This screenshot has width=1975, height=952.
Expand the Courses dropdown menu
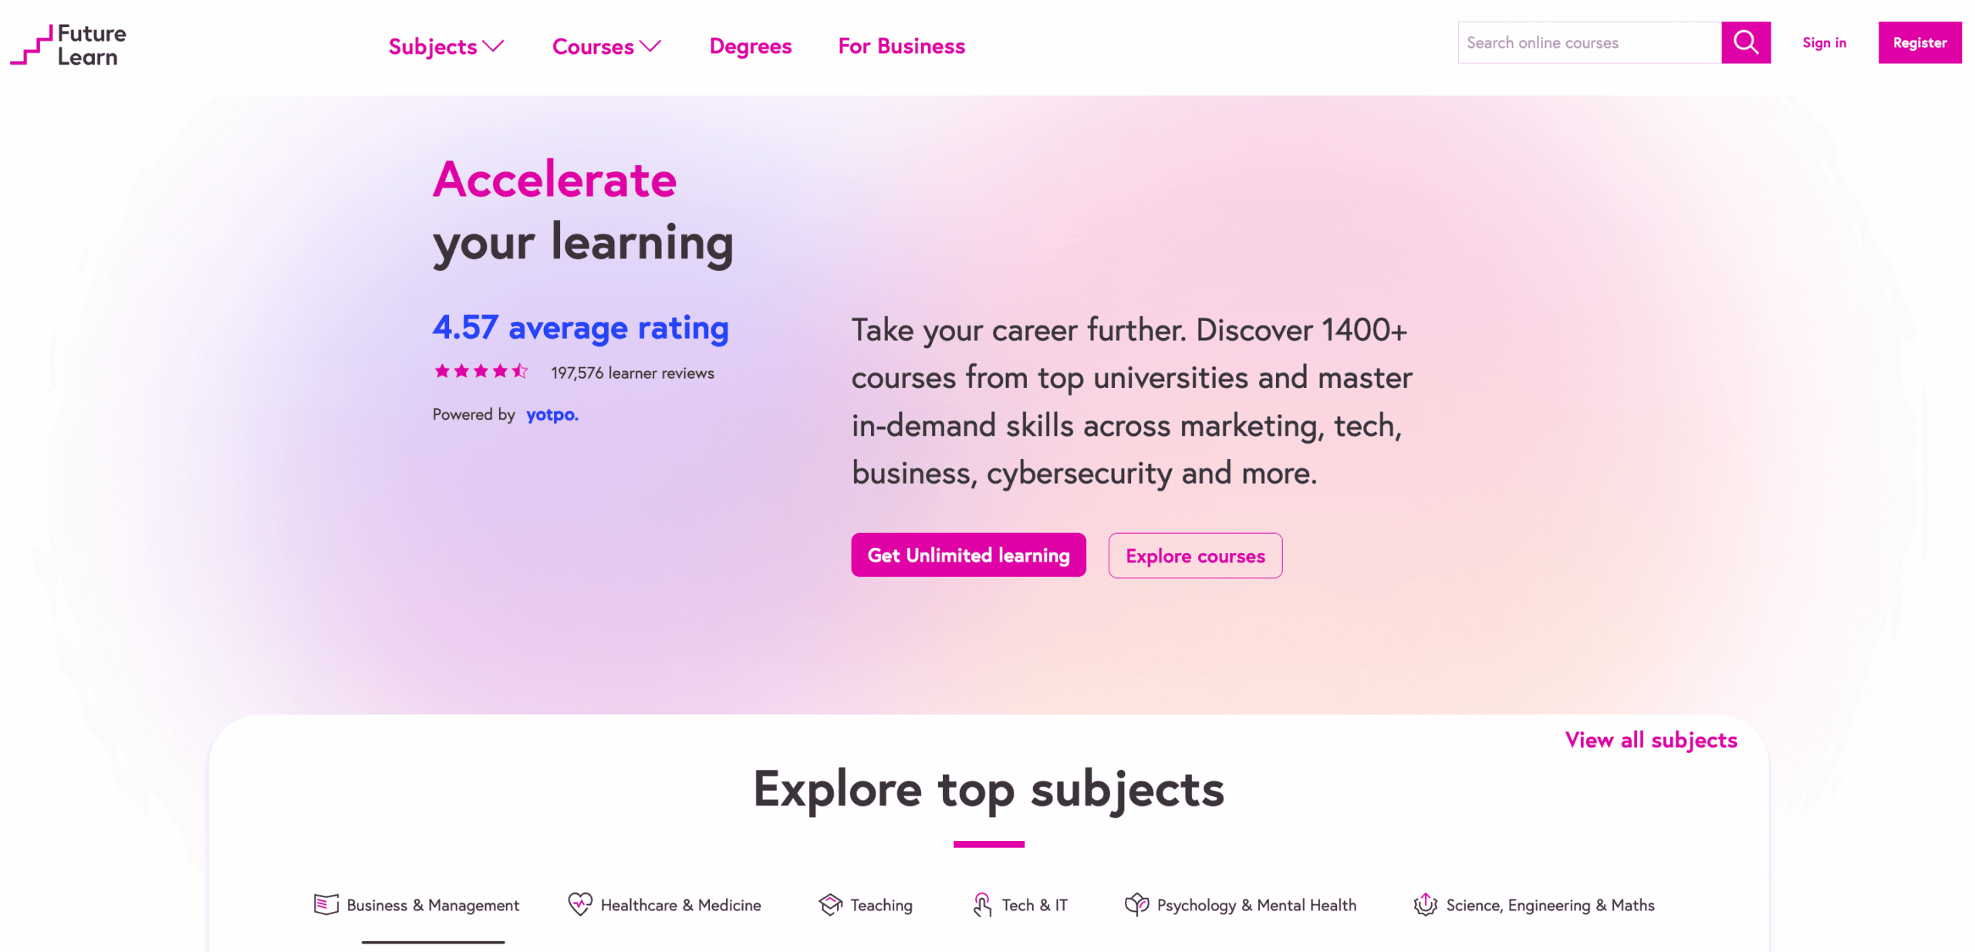tap(606, 46)
